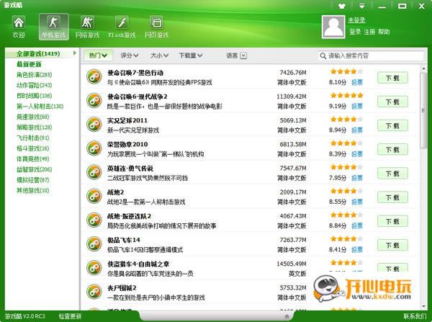Expand the 全部游戏(1419) category arrow
This screenshot has height=322, width=432.
pos(74,53)
